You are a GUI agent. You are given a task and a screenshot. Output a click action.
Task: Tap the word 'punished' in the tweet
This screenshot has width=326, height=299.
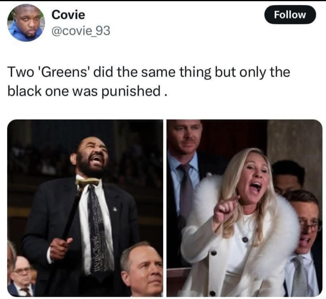point(131,91)
